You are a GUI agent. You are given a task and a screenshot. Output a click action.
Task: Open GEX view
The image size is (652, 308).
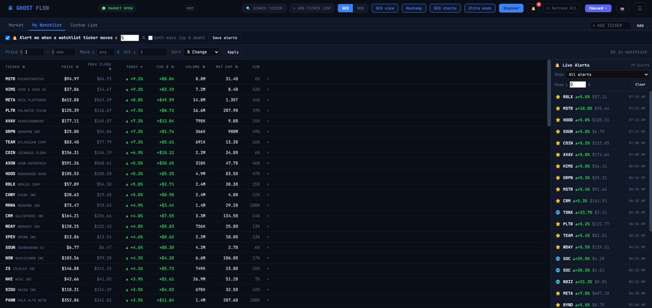click(x=385, y=8)
